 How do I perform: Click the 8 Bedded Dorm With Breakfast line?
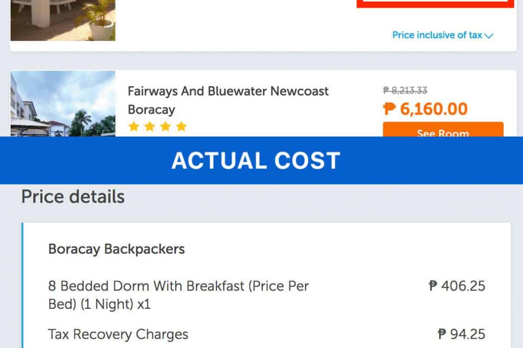point(178,295)
